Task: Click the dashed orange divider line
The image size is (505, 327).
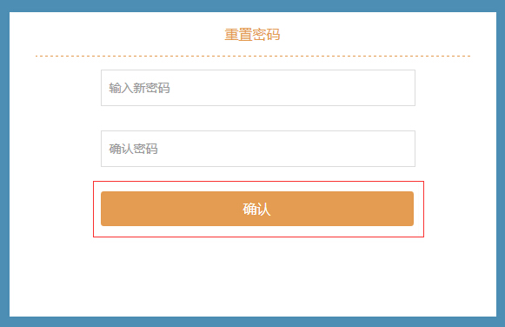Action: pyautogui.click(x=253, y=56)
